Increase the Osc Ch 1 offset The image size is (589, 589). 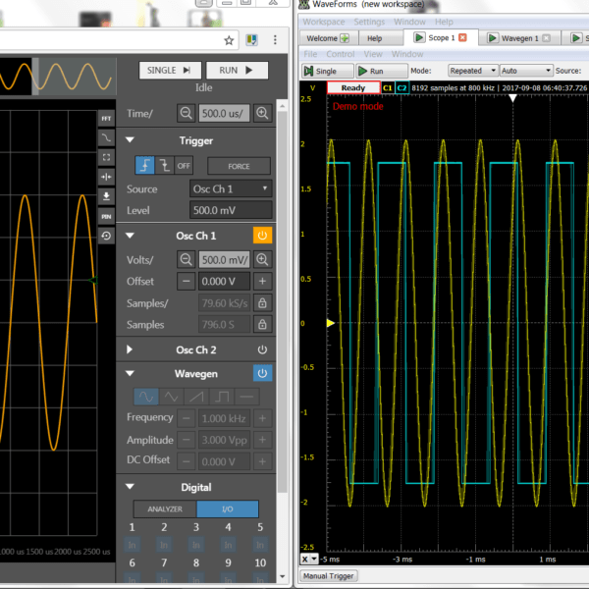(x=262, y=281)
